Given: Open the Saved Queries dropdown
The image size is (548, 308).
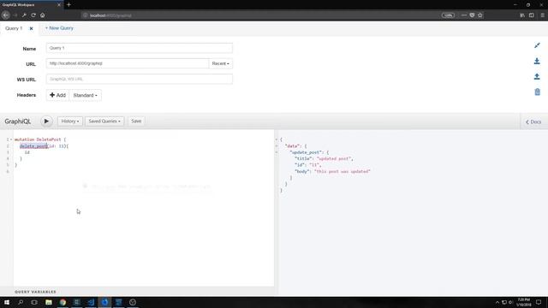Looking at the screenshot, I should pyautogui.click(x=104, y=121).
